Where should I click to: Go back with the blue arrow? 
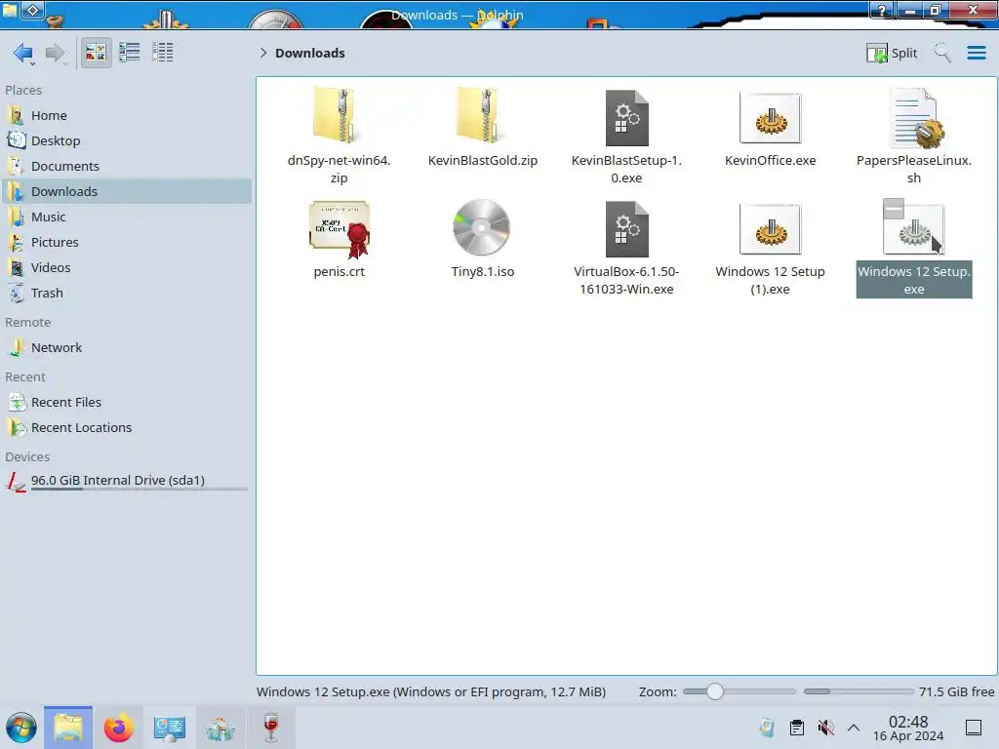[x=23, y=53]
